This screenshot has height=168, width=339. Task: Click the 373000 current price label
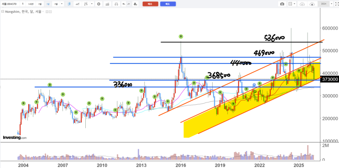(x=330, y=79)
